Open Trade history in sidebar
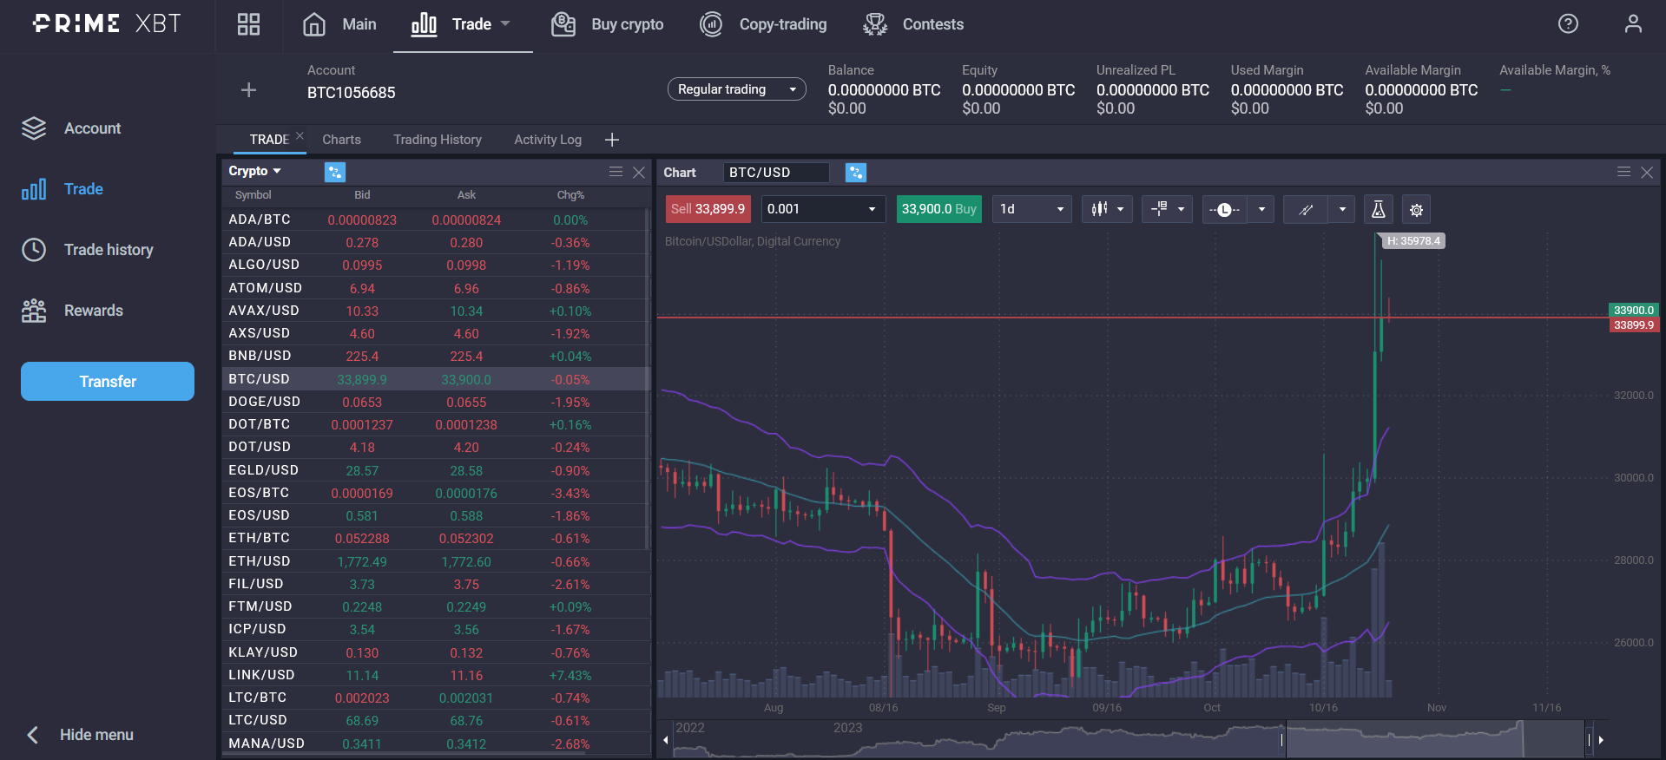The image size is (1666, 760). pos(88,250)
